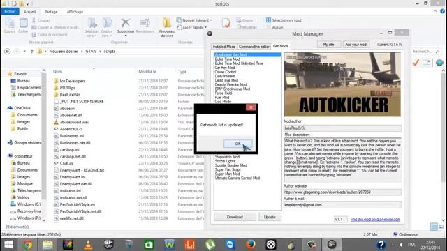
Task: Click the Author E-mail field
Action: (x=342, y=205)
